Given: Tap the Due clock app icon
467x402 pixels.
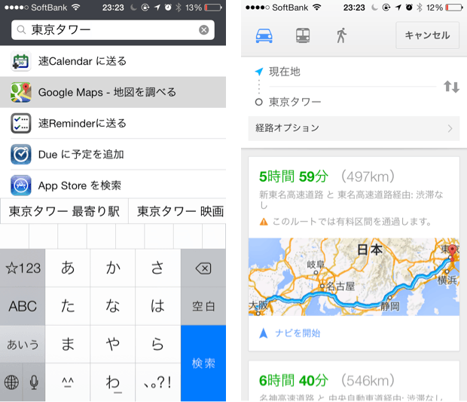Looking at the screenshot, I should [x=21, y=154].
